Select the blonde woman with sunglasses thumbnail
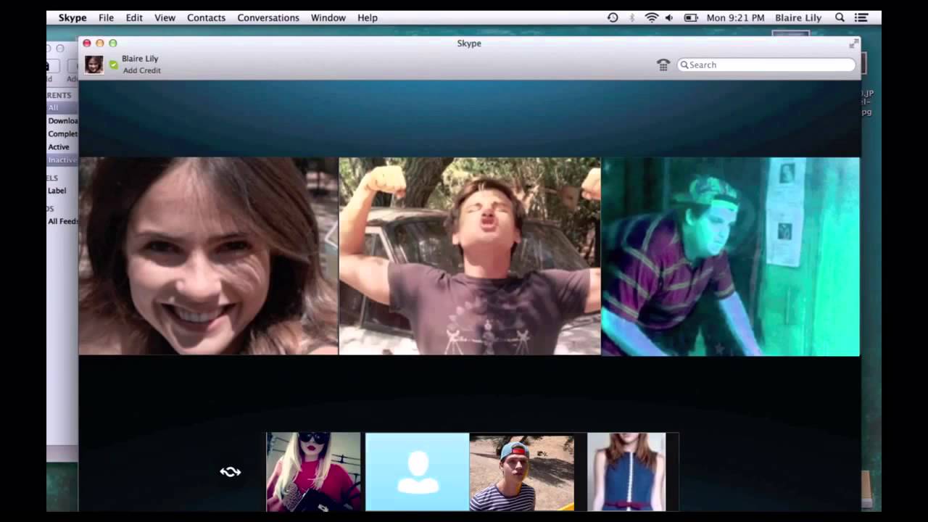Image resolution: width=928 pixels, height=522 pixels. (313, 472)
